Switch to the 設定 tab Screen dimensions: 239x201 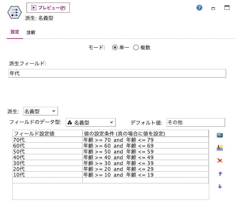pos(14,32)
